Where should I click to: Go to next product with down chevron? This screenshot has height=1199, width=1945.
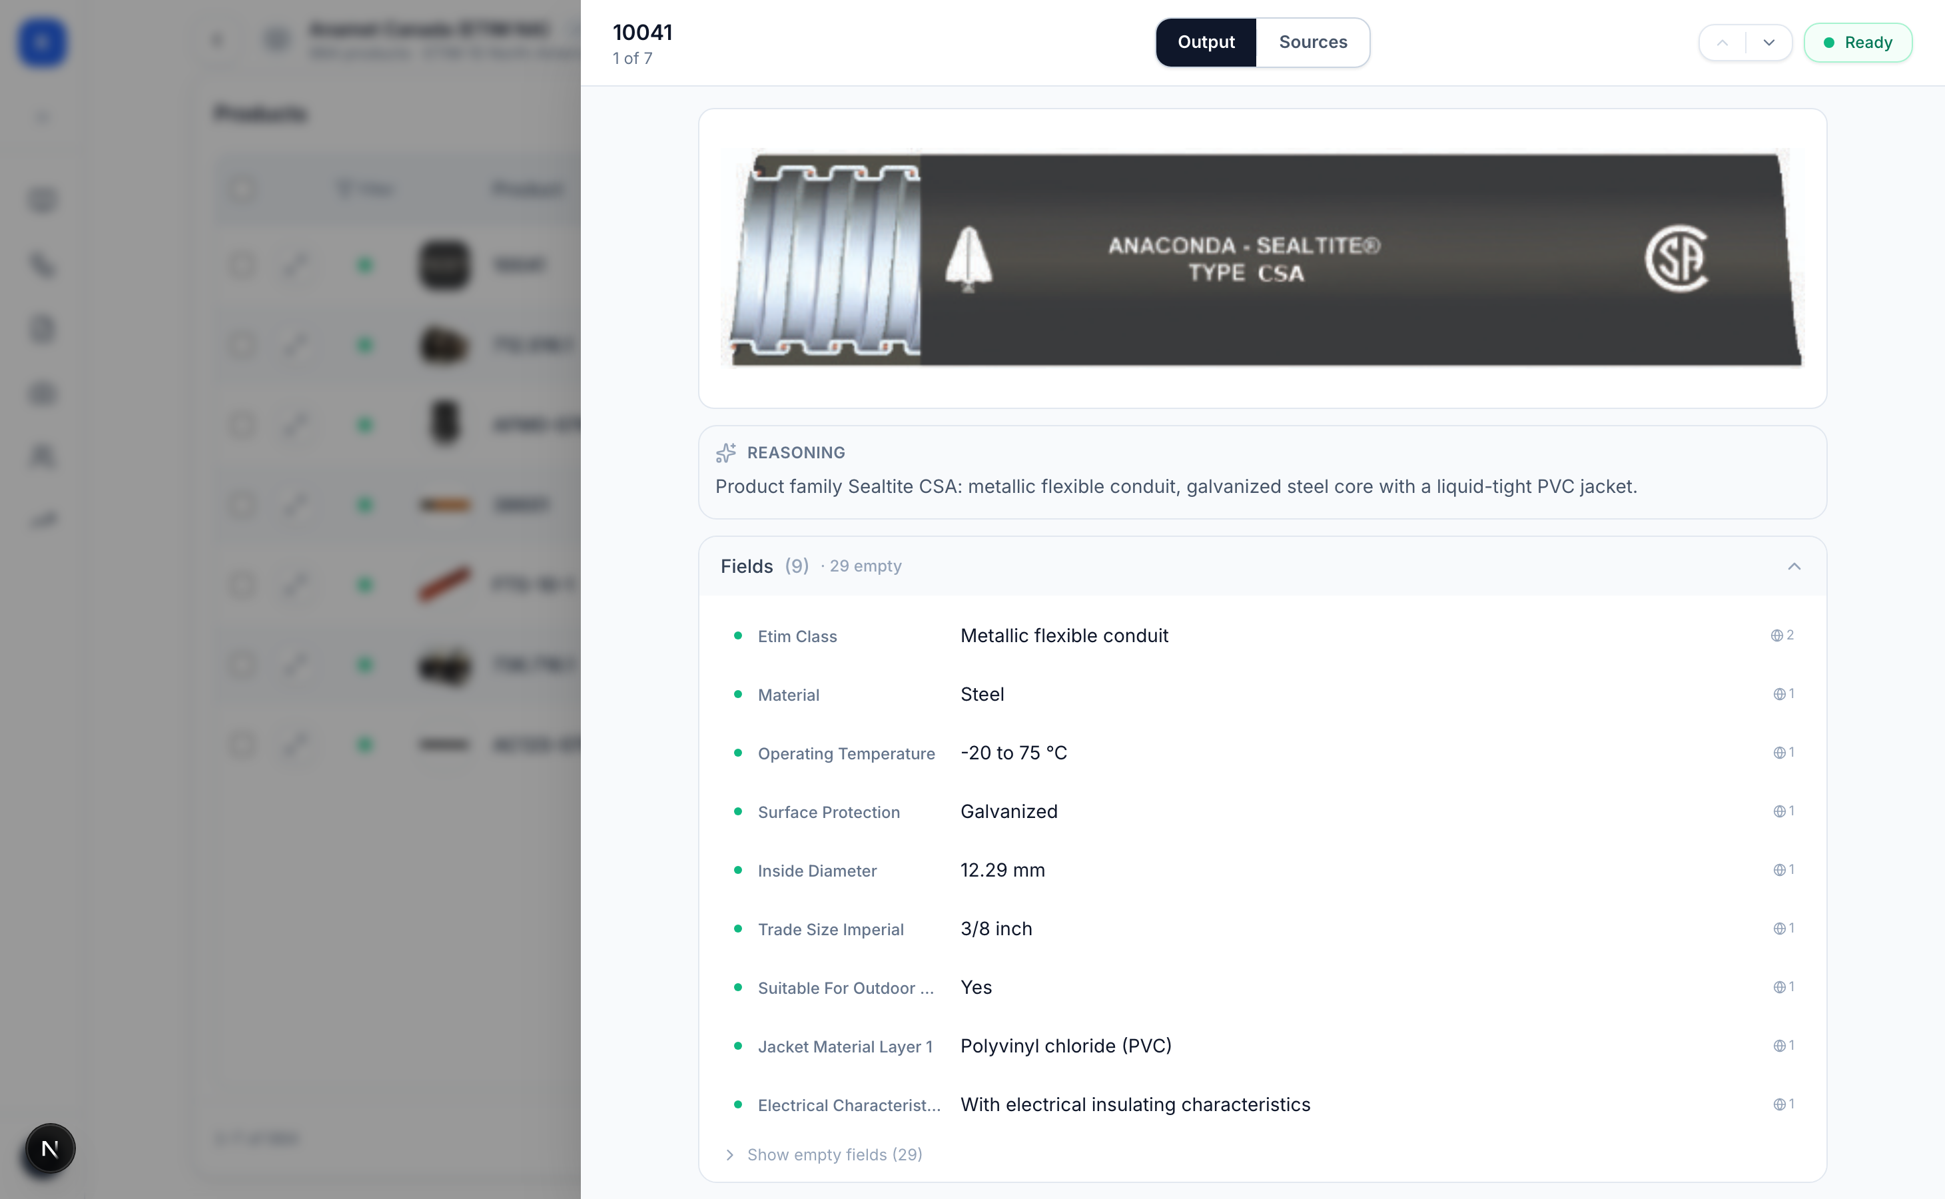pyautogui.click(x=1768, y=43)
